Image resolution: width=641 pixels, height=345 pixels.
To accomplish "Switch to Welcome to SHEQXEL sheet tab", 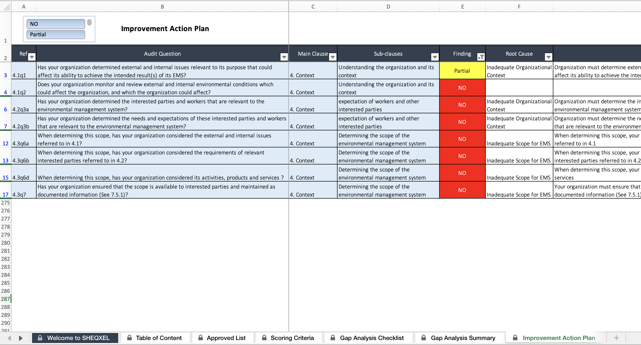I will (x=75, y=338).
